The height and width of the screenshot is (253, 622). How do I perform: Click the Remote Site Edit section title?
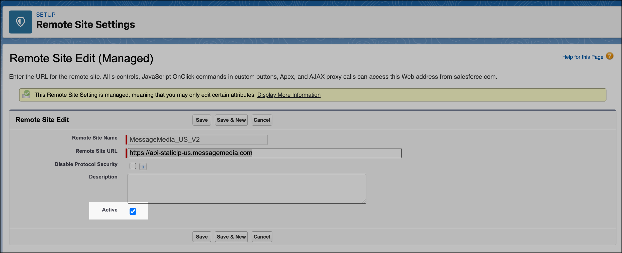tap(42, 120)
